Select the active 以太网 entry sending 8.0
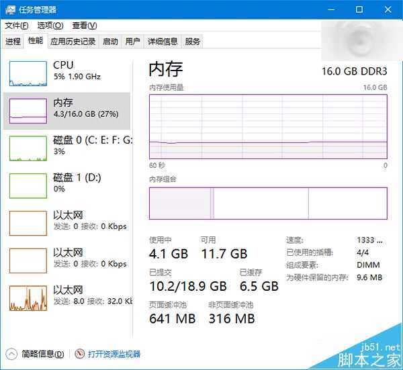 coord(66,298)
